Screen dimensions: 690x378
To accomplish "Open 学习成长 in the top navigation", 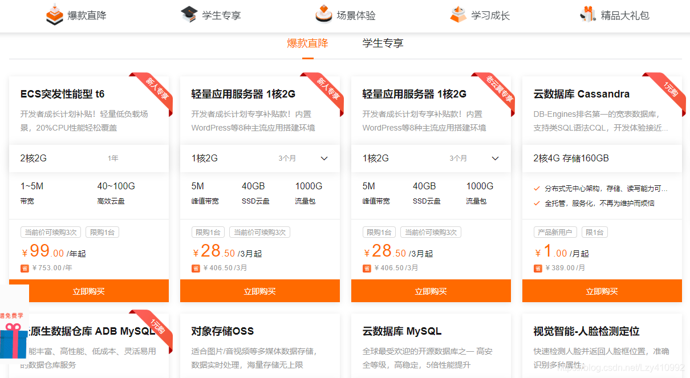I will click(x=490, y=15).
